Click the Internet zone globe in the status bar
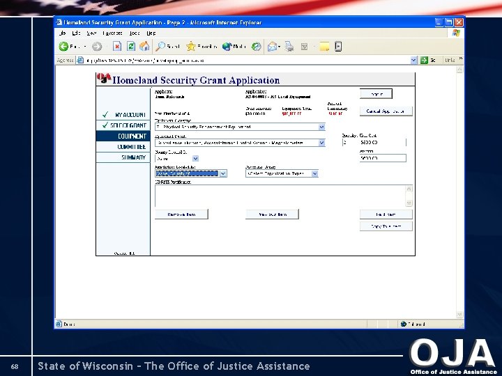 point(404,324)
